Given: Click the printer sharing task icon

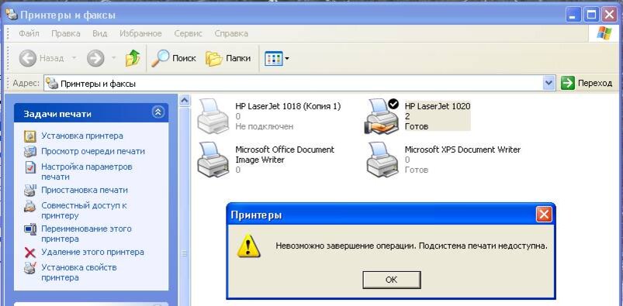Looking at the screenshot, I should [x=30, y=206].
